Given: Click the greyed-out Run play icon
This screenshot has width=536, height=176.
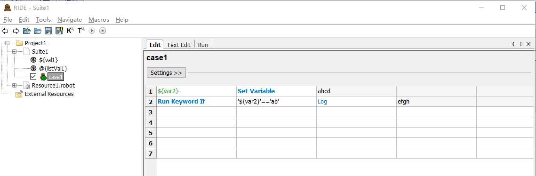Looking at the screenshot, I should 92,31.
